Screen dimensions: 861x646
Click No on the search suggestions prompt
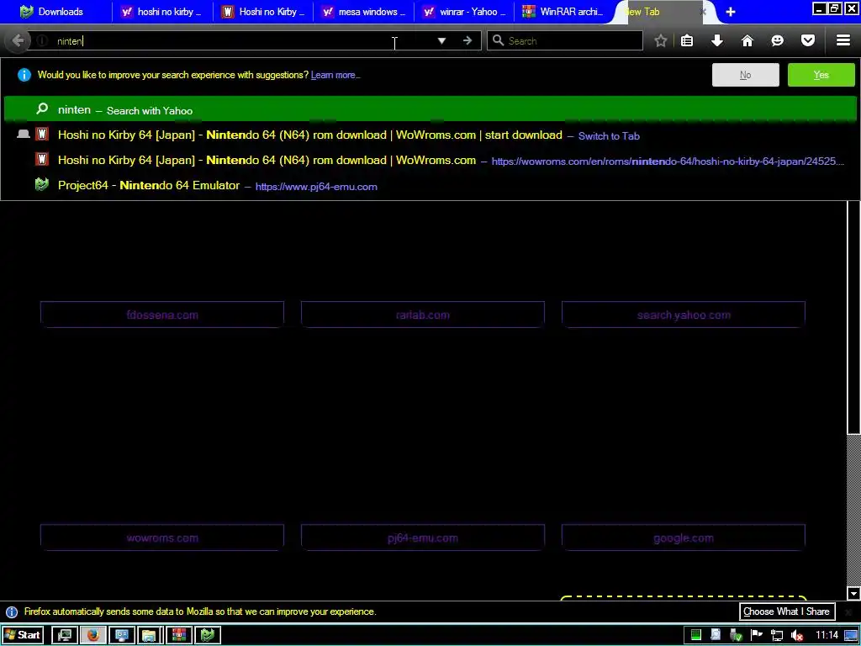pyautogui.click(x=745, y=75)
